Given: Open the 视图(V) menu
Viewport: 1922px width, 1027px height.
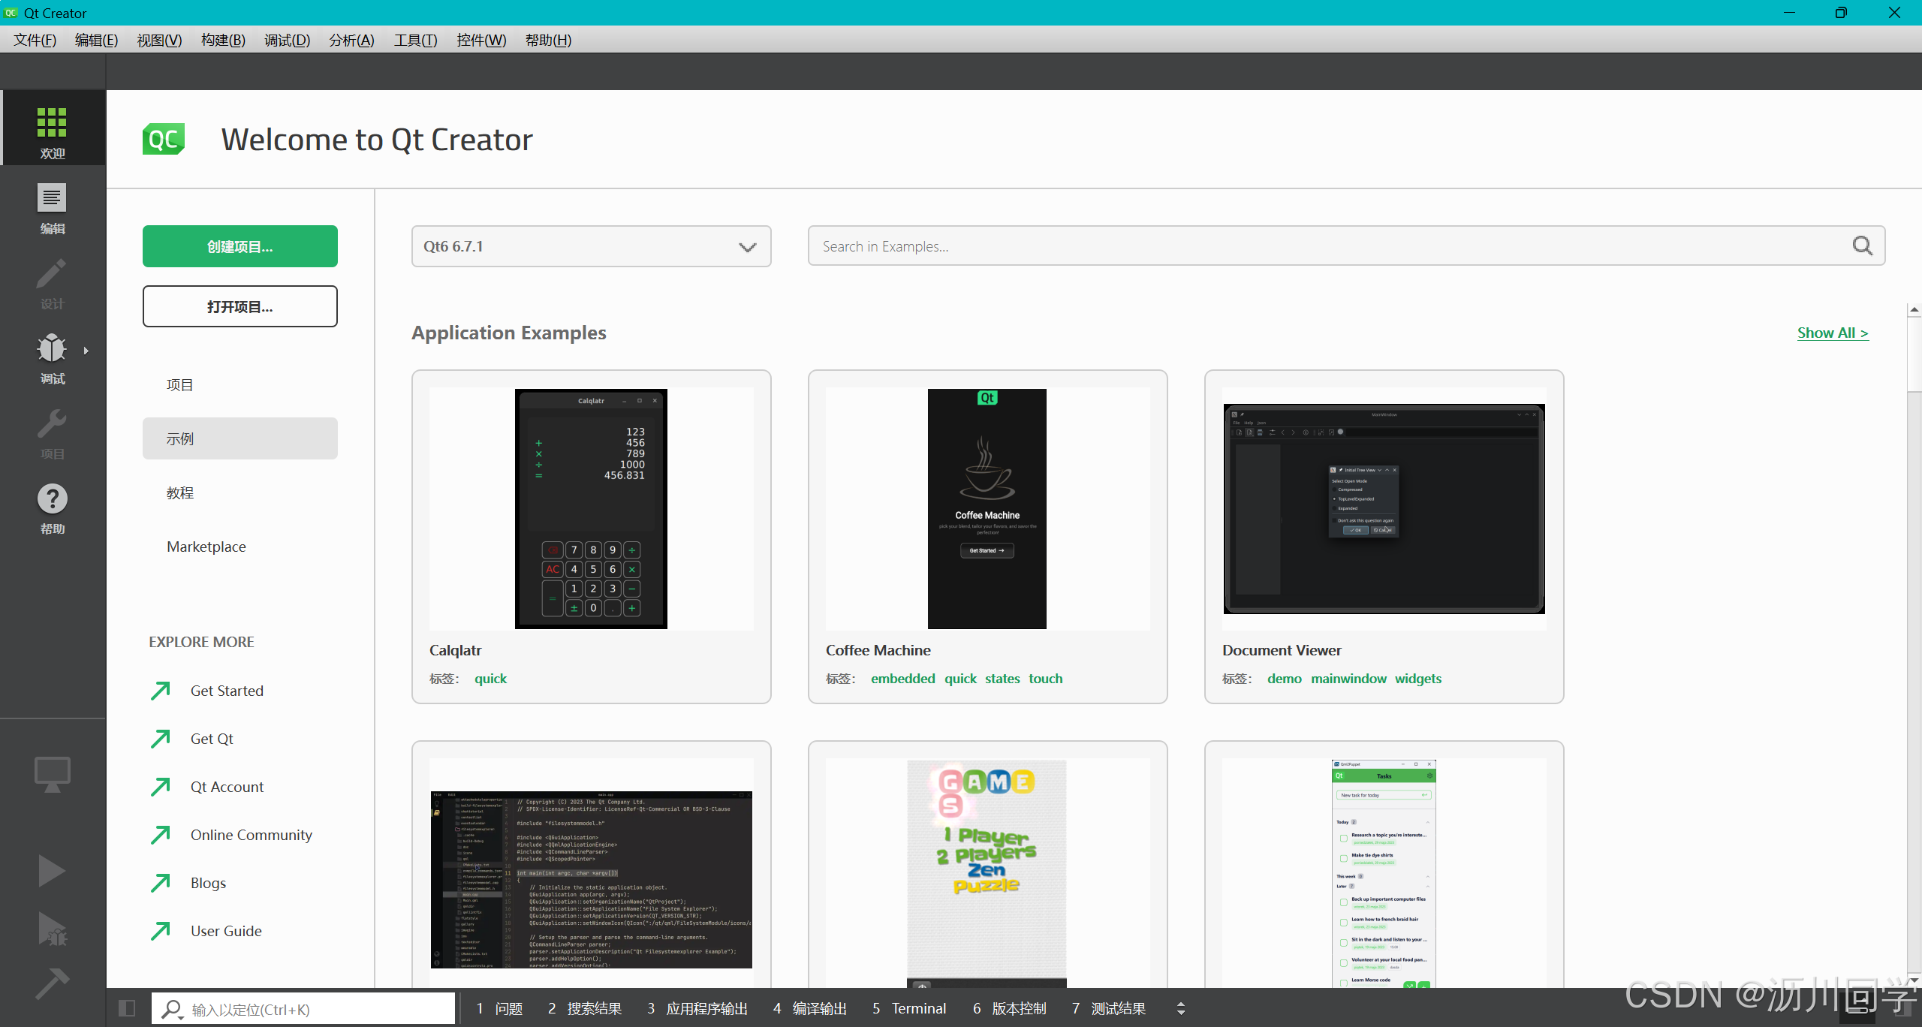Looking at the screenshot, I should (159, 40).
